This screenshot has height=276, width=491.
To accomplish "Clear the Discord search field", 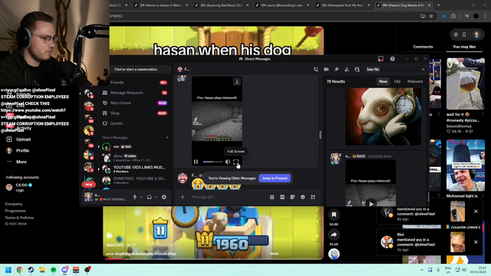I will pos(423,69).
